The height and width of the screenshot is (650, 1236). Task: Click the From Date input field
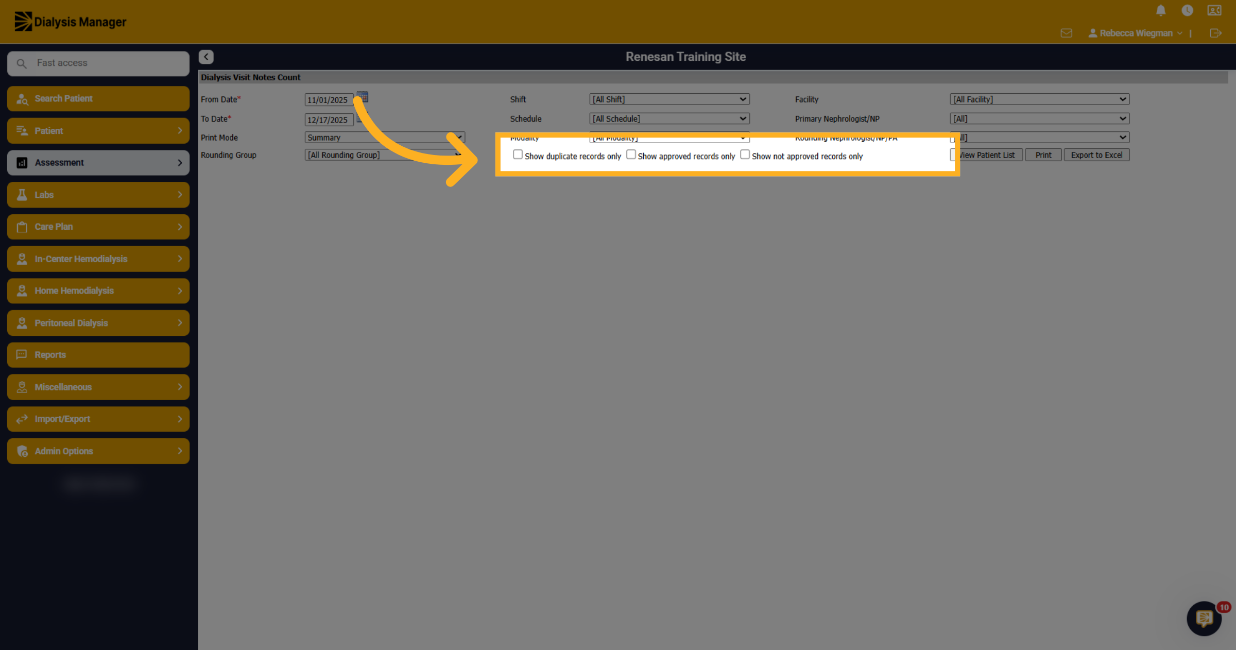tap(329, 100)
